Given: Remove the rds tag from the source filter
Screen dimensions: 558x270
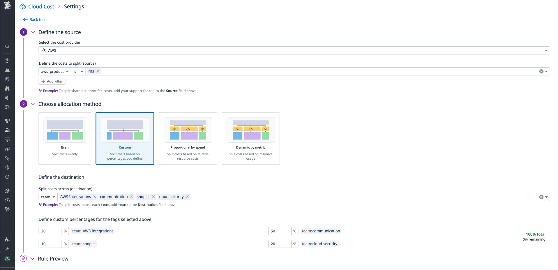Looking at the screenshot, I should point(98,71).
